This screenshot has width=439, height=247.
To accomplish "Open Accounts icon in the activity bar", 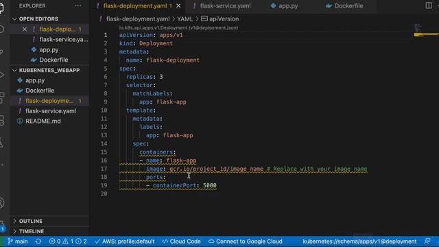I will [x=1, y=203].
